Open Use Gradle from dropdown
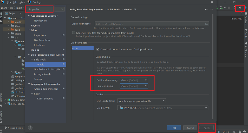 click(x=141, y=101)
